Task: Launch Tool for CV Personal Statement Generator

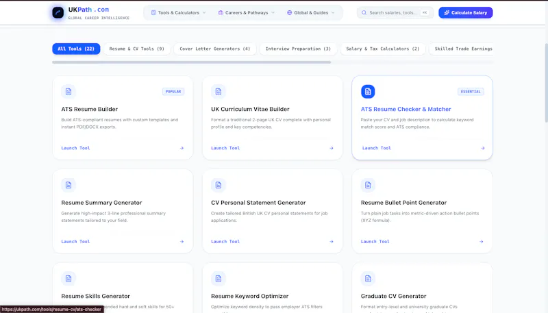Action: [225, 241]
